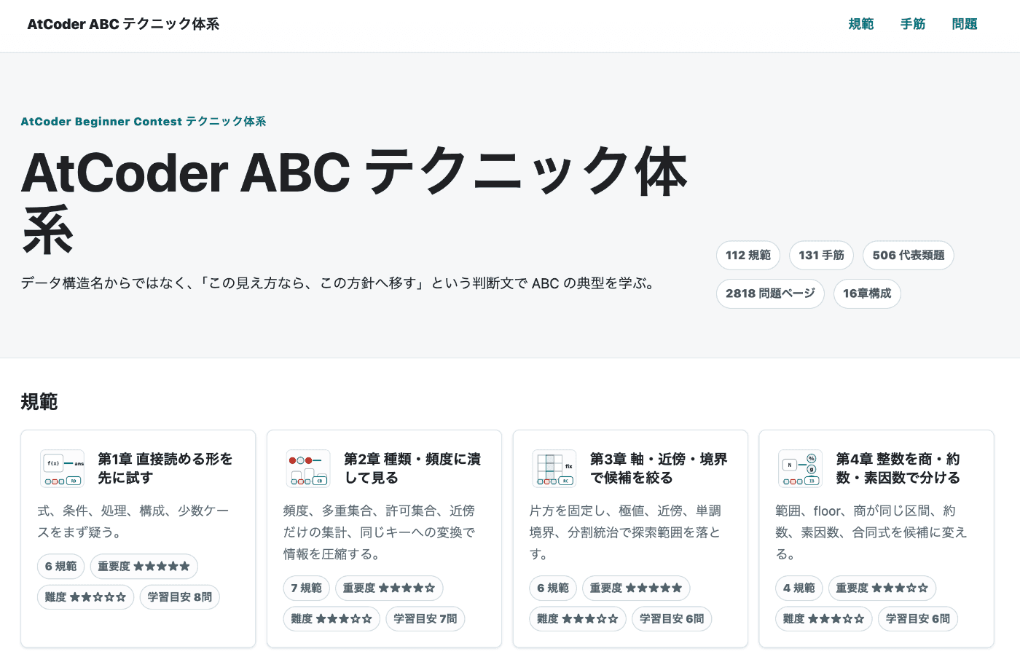The height and width of the screenshot is (654, 1020).
Task: Click the 6 規範 tag in 第1章 card
Action: pos(61,567)
